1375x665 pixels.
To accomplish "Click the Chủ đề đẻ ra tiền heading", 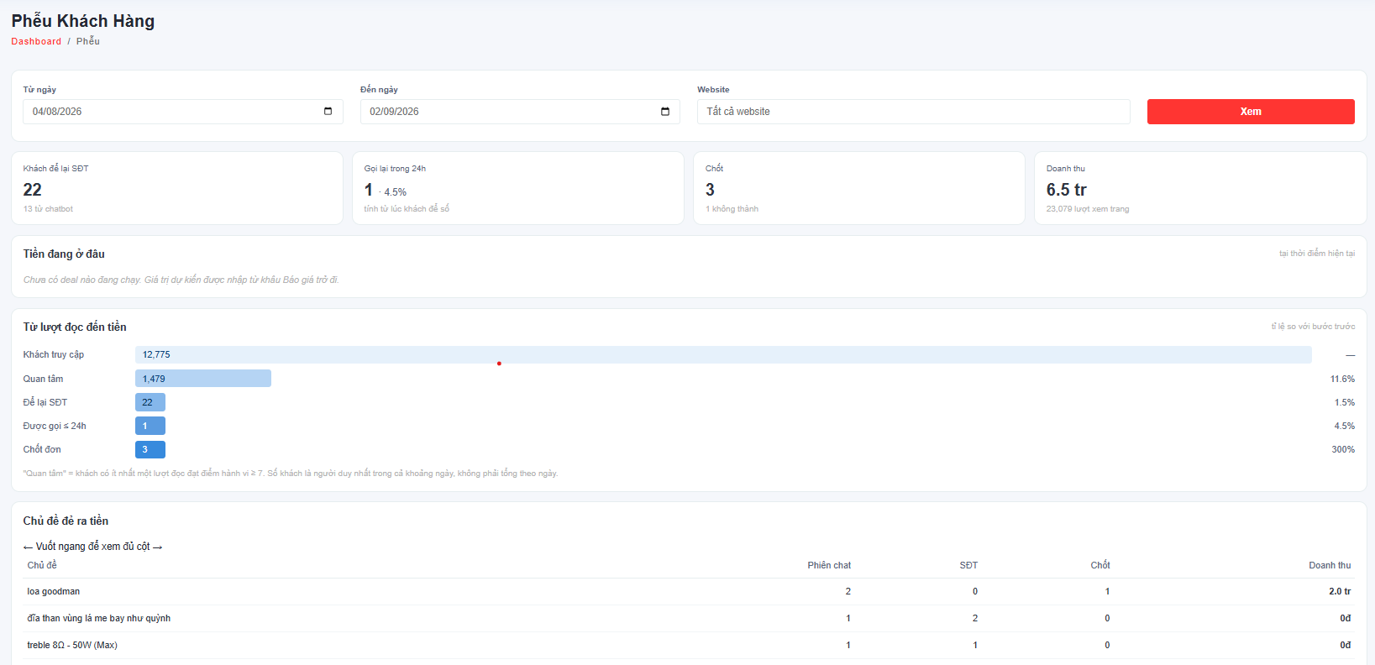I will tap(66, 521).
